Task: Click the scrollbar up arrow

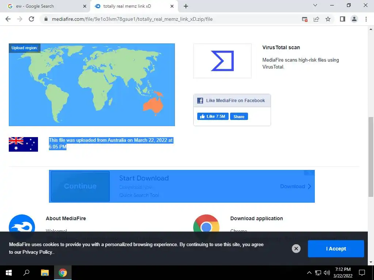Action: tap(371, 29)
